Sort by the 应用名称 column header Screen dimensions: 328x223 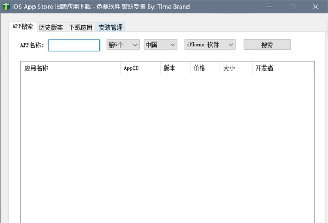[71, 68]
